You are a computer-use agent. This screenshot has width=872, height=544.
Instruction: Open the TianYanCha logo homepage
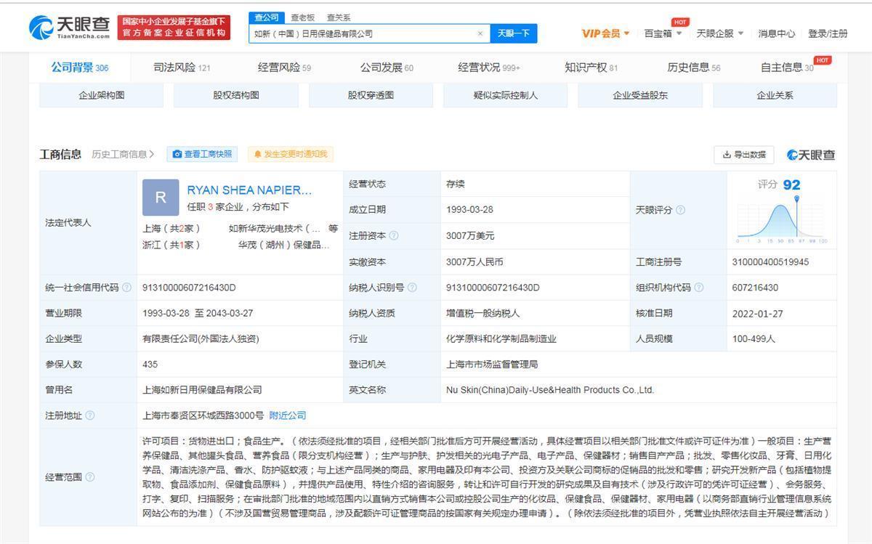click(70, 28)
